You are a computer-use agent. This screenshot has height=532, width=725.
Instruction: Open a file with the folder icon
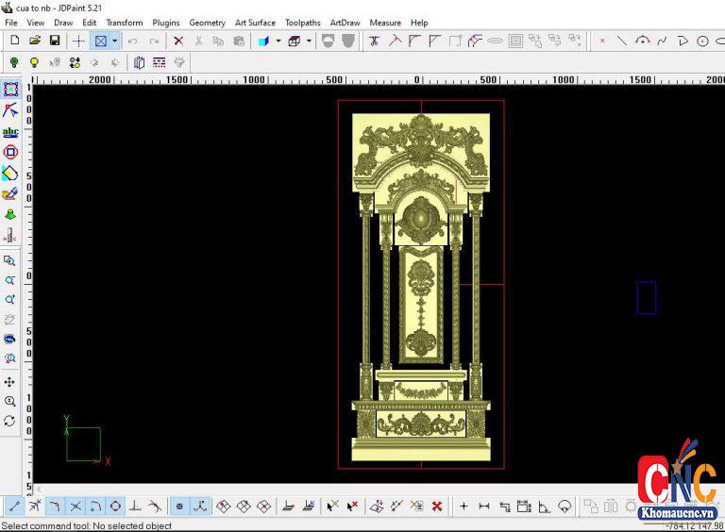coord(35,41)
